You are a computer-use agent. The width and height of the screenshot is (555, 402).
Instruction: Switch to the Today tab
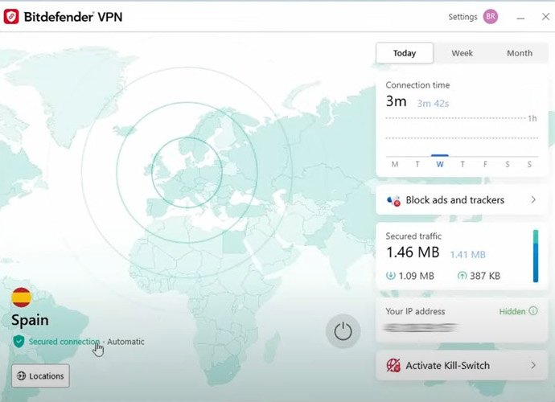coord(405,53)
